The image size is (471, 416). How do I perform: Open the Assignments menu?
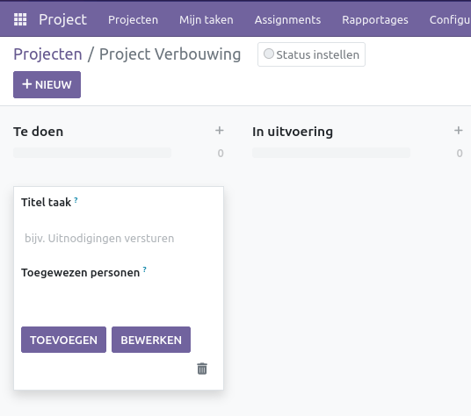287,20
